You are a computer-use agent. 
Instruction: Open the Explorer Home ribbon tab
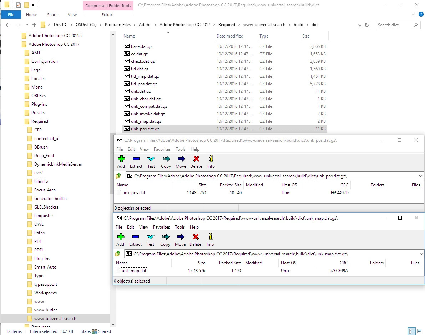31,15
